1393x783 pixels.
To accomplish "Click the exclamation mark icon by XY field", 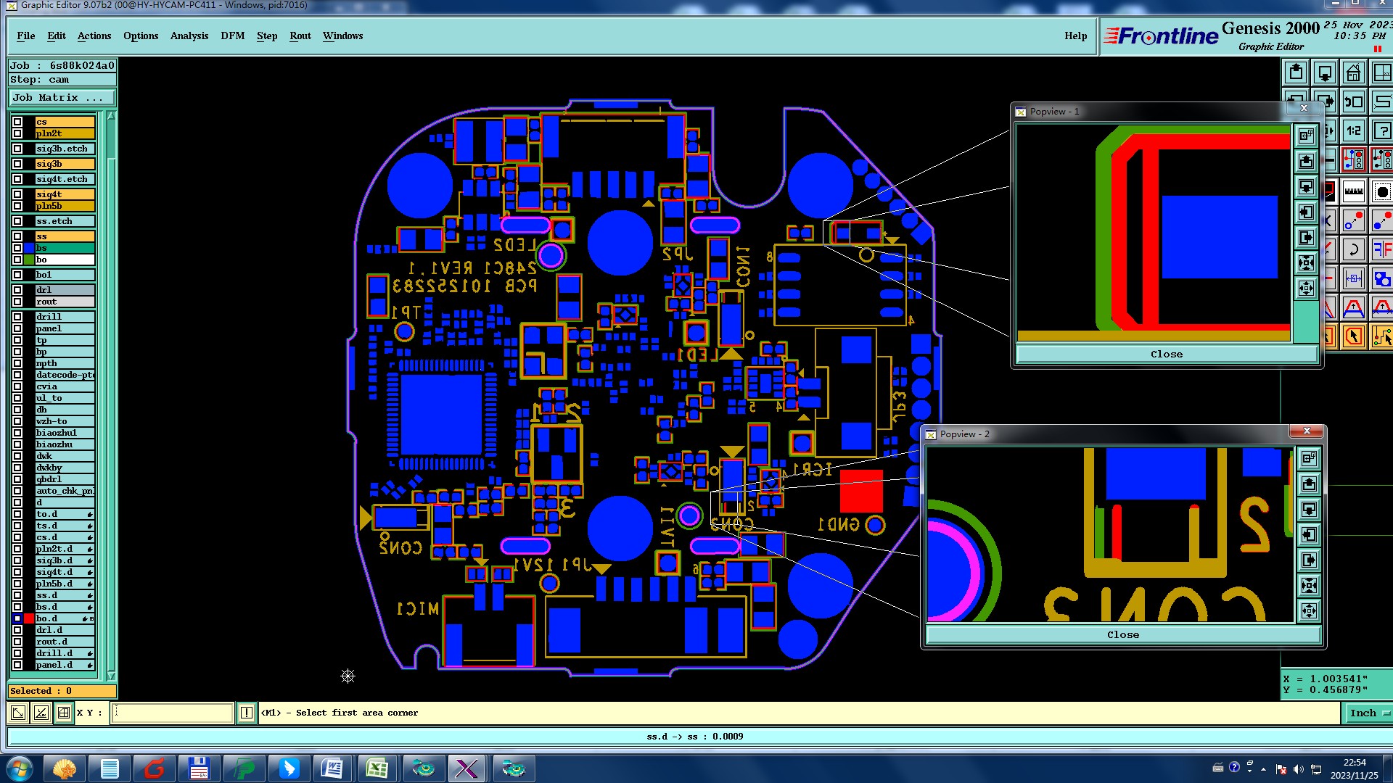I will [x=247, y=713].
